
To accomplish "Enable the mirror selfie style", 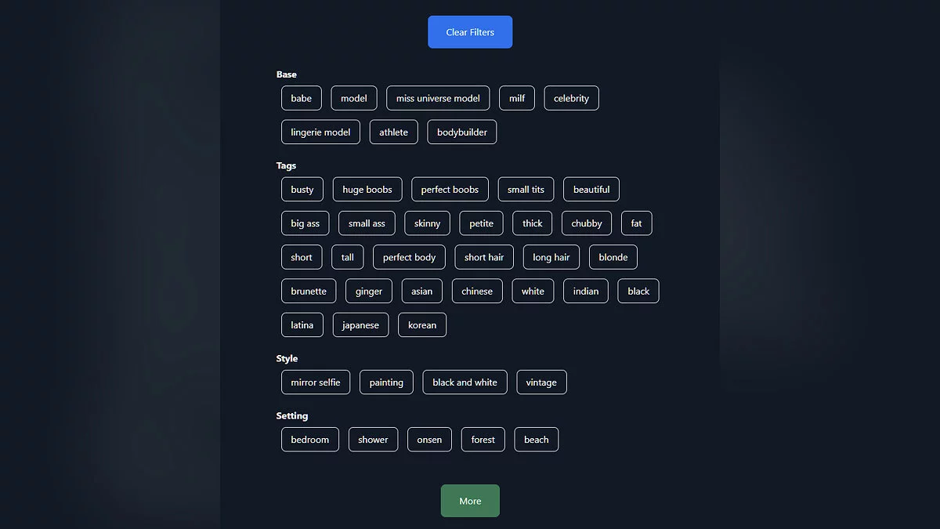I will [316, 382].
